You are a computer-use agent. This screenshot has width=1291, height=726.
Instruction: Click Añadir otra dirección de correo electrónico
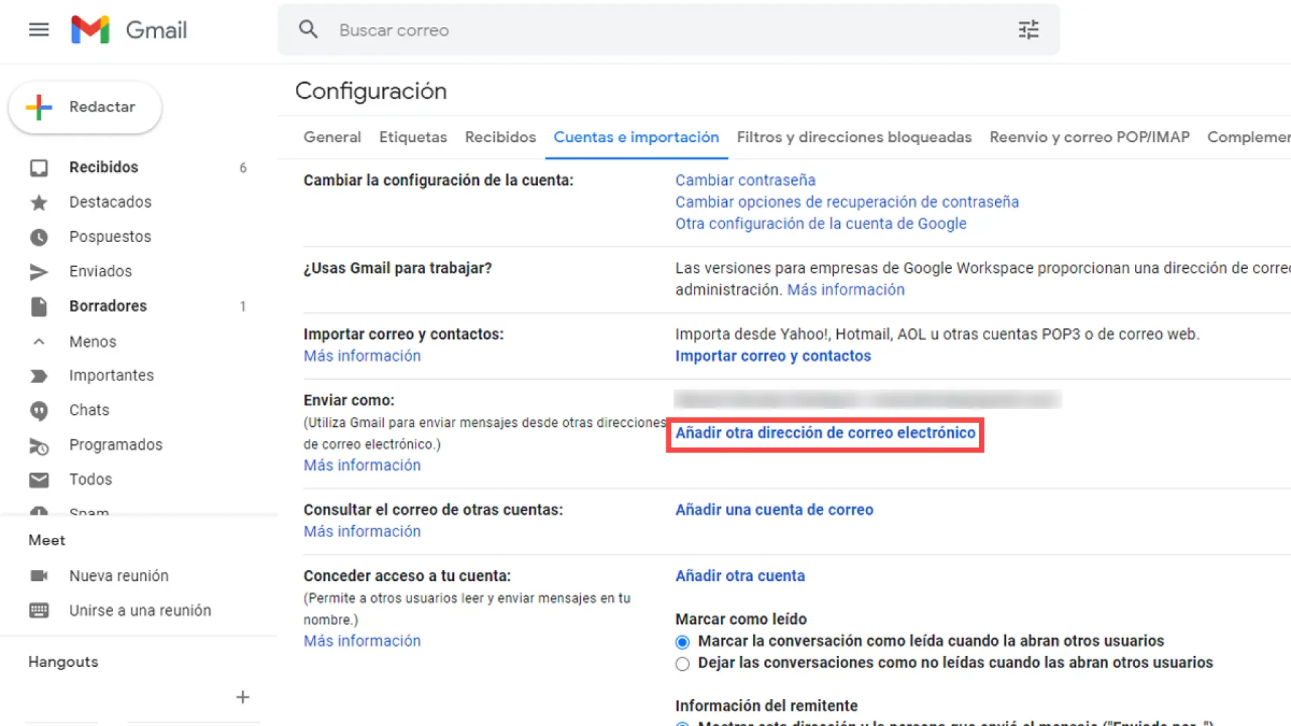click(825, 433)
